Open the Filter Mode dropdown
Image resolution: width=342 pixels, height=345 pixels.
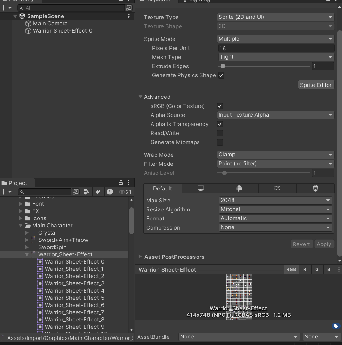(x=275, y=164)
